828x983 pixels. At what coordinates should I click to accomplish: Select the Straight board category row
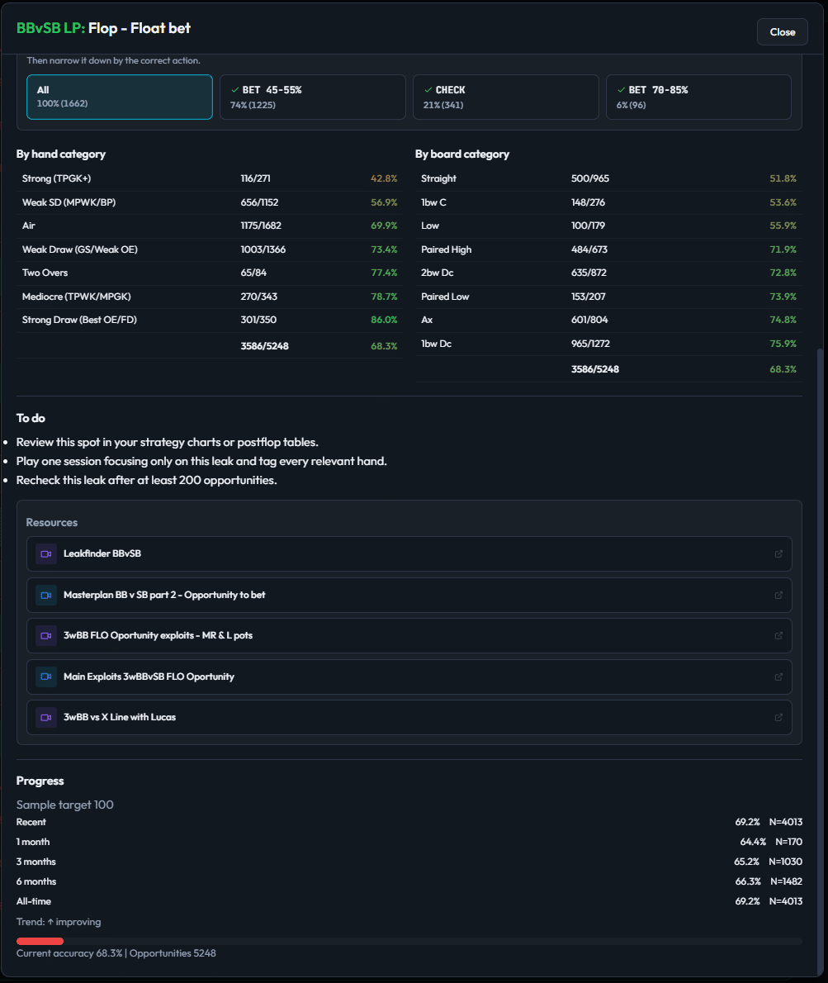pos(608,178)
